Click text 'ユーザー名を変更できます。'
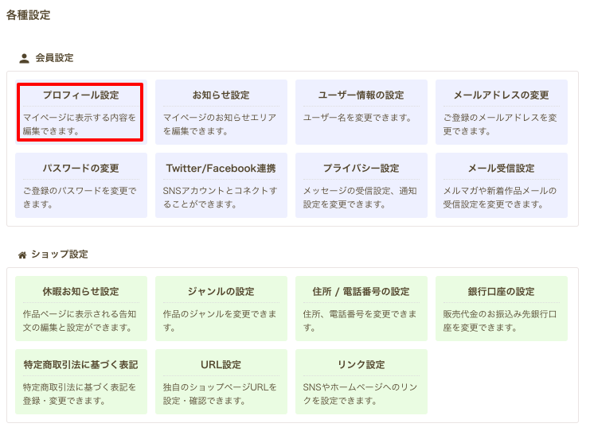Image resolution: width=590 pixels, height=435 pixels. (357, 118)
